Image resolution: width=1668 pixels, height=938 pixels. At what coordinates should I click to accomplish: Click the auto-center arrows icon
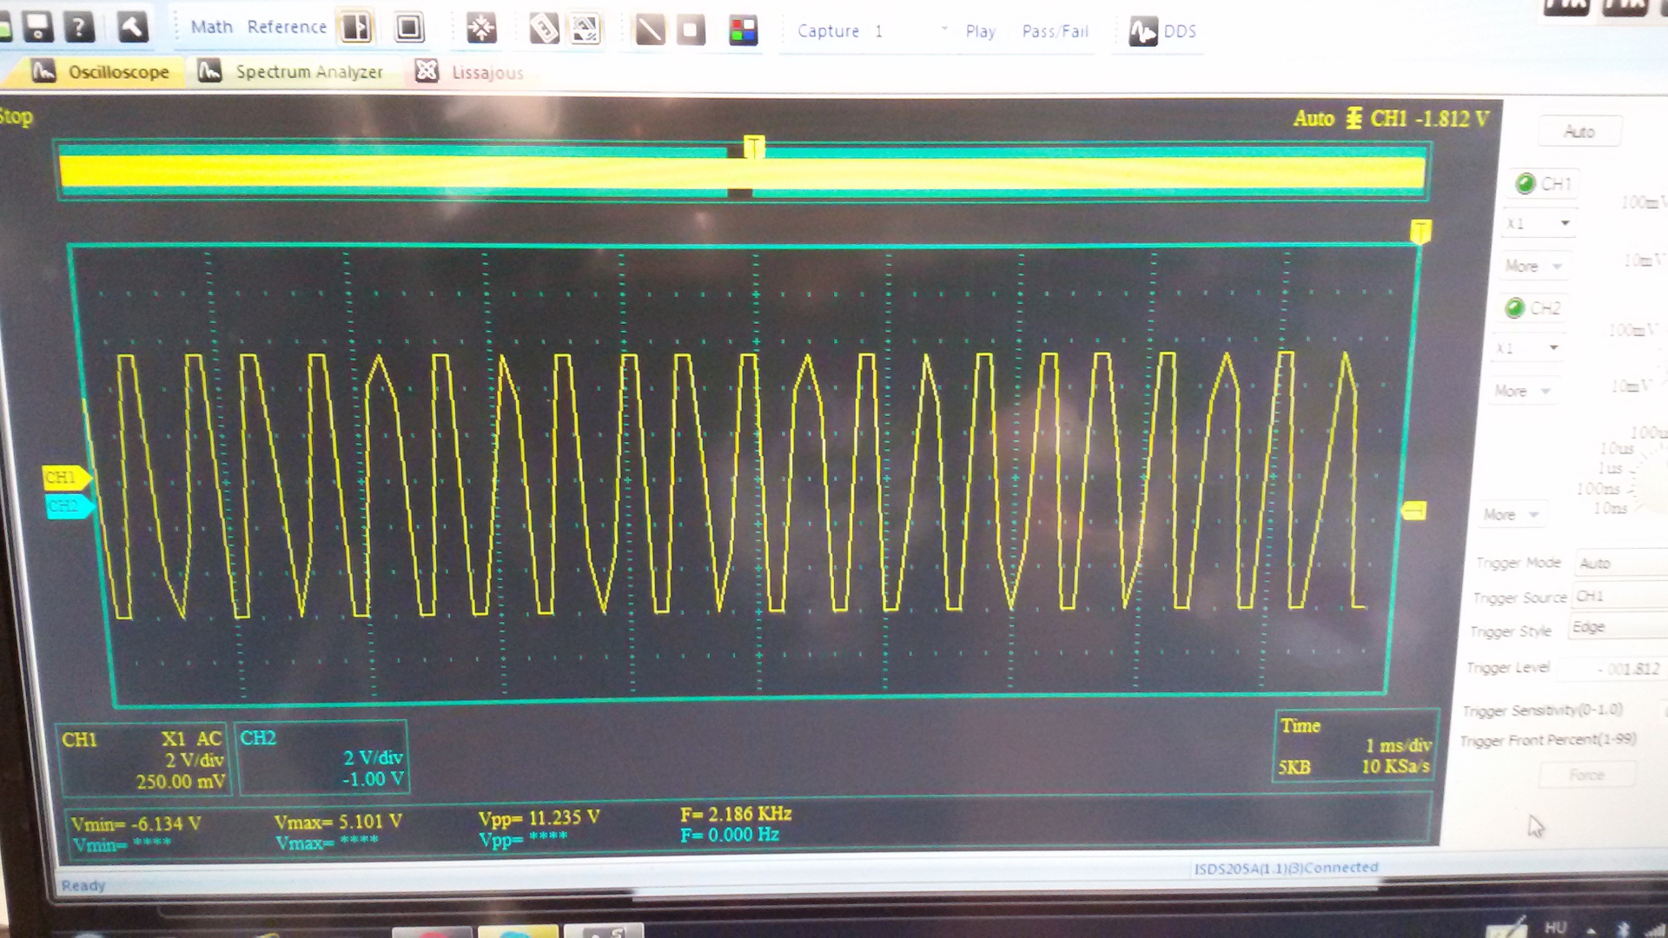pos(481,29)
